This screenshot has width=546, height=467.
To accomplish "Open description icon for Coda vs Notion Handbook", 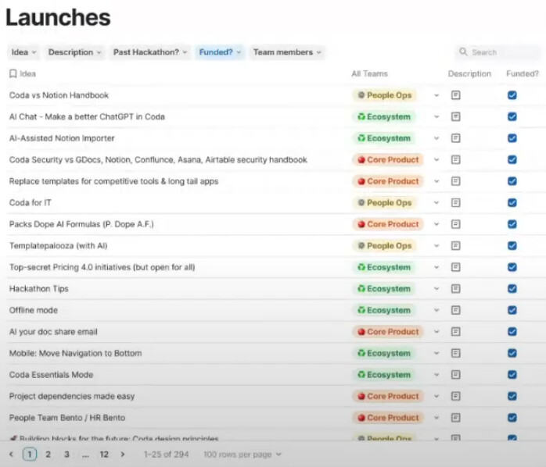I will (456, 95).
